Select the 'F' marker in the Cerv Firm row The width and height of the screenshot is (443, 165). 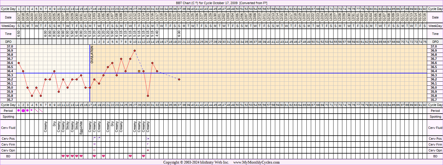tap(148, 144)
